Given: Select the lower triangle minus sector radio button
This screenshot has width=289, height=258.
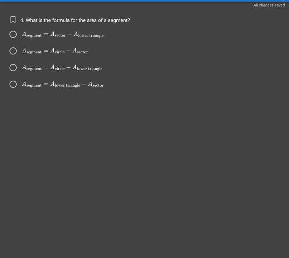Looking at the screenshot, I should click(13, 84).
